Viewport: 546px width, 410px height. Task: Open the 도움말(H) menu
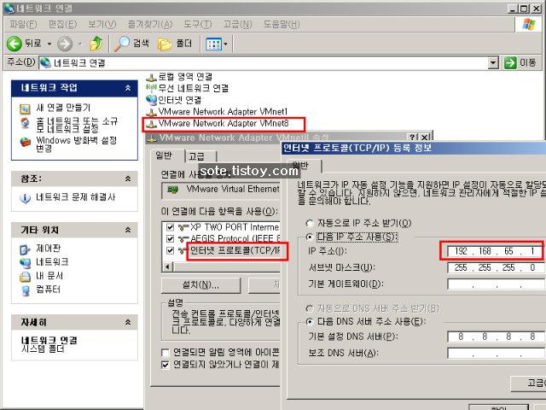pyautogui.click(x=282, y=25)
